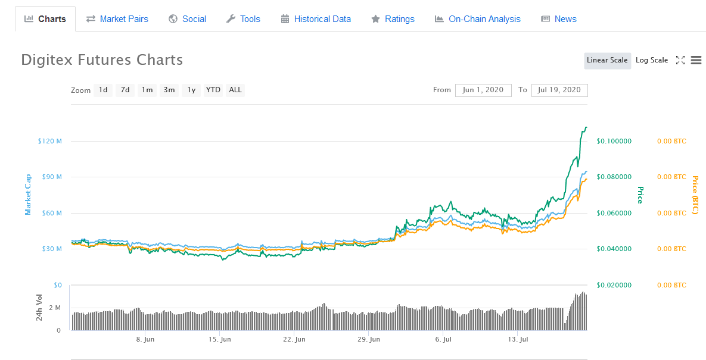Screen dimensions: 706x360
Task: Click the 8. Jun date label
Action: tap(145, 339)
